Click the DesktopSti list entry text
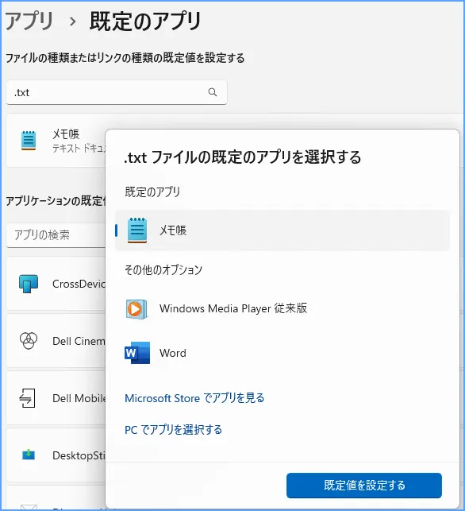 point(79,455)
